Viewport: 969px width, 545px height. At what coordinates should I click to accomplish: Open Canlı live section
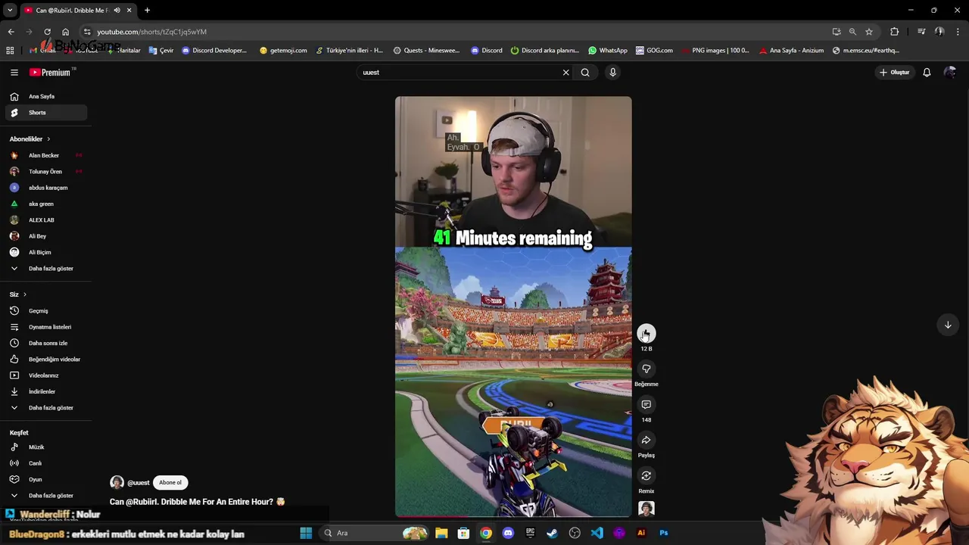[x=46, y=463]
